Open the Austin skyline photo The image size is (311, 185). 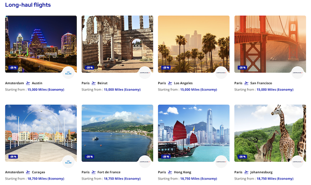pos(41,44)
